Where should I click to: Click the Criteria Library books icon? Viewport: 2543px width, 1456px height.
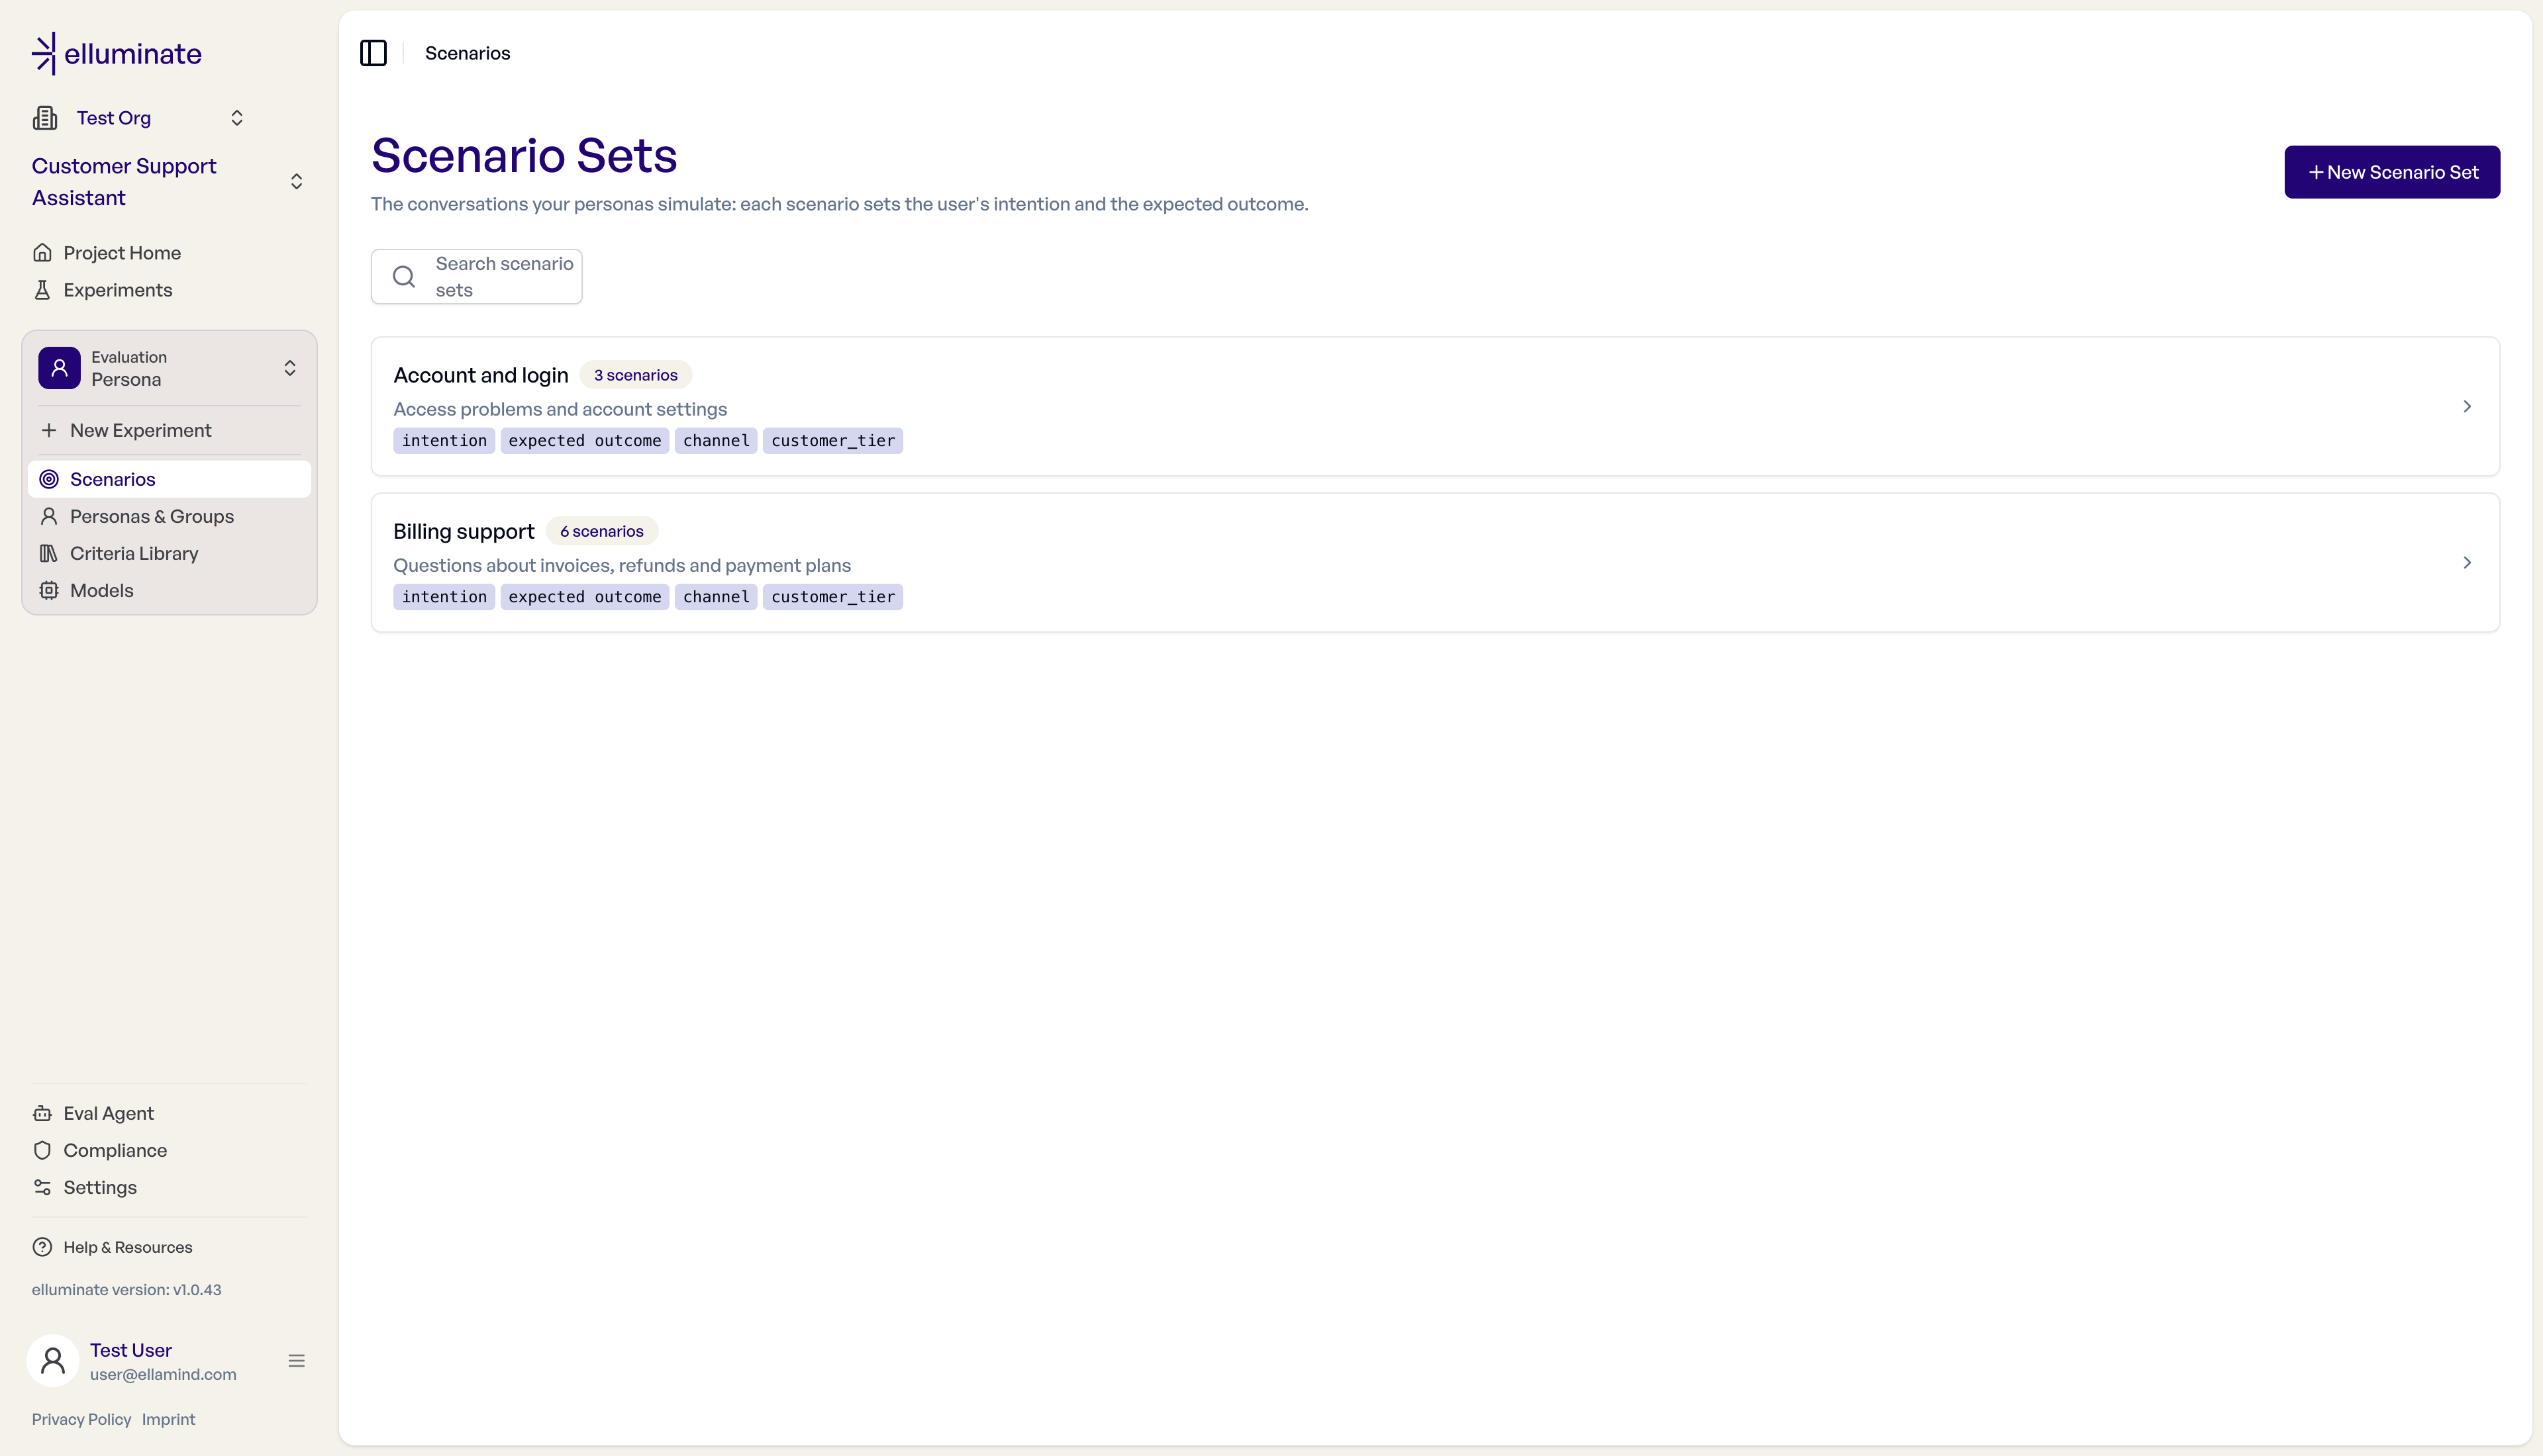[49, 553]
